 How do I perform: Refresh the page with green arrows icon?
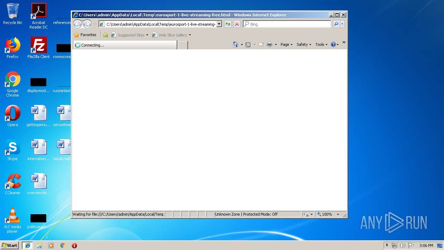tap(228, 24)
